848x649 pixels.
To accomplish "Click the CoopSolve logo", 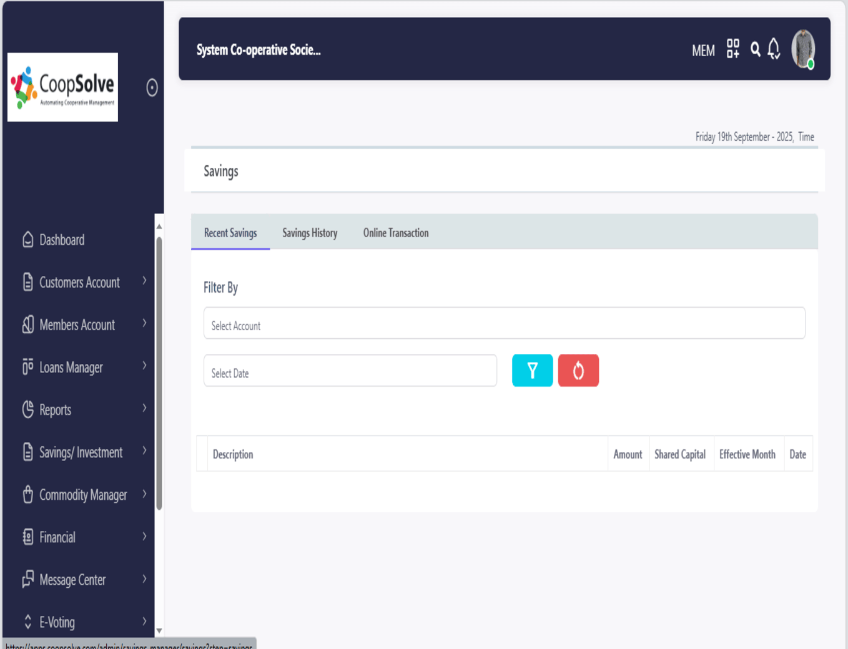I will (62, 87).
